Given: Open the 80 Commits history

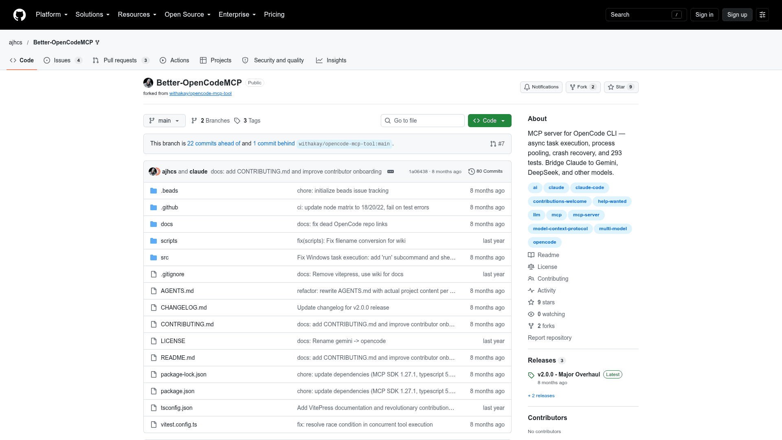Looking at the screenshot, I should coord(485,172).
